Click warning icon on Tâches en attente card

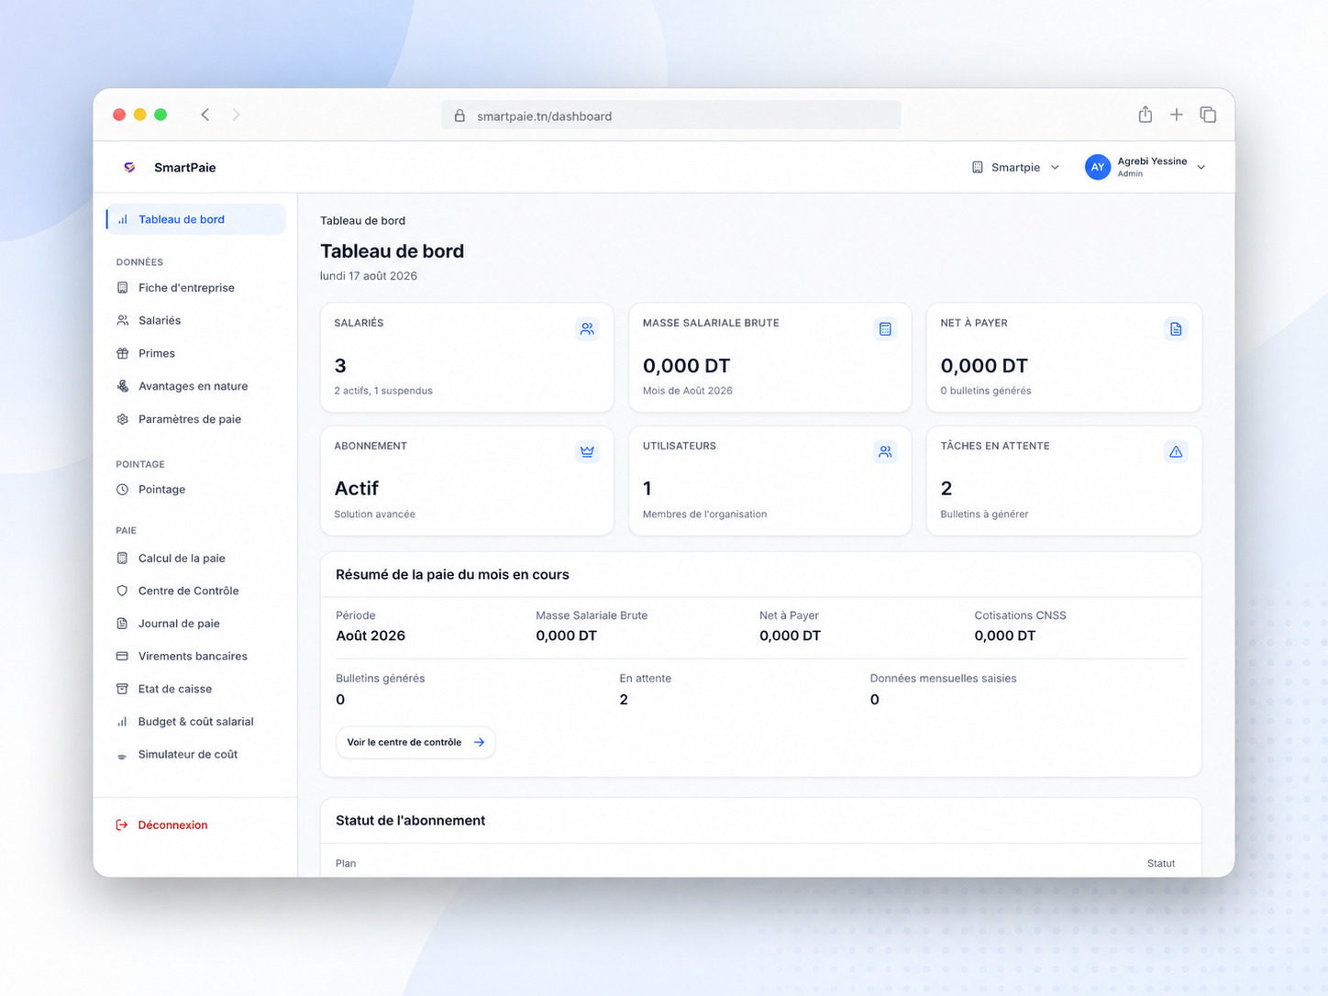pyautogui.click(x=1176, y=451)
